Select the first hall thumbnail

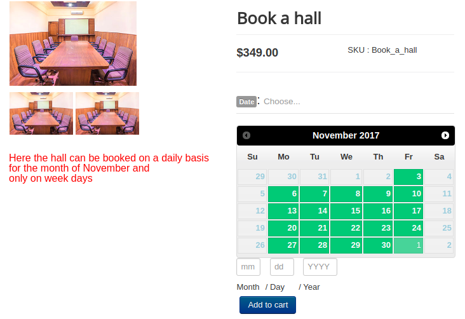(41, 113)
